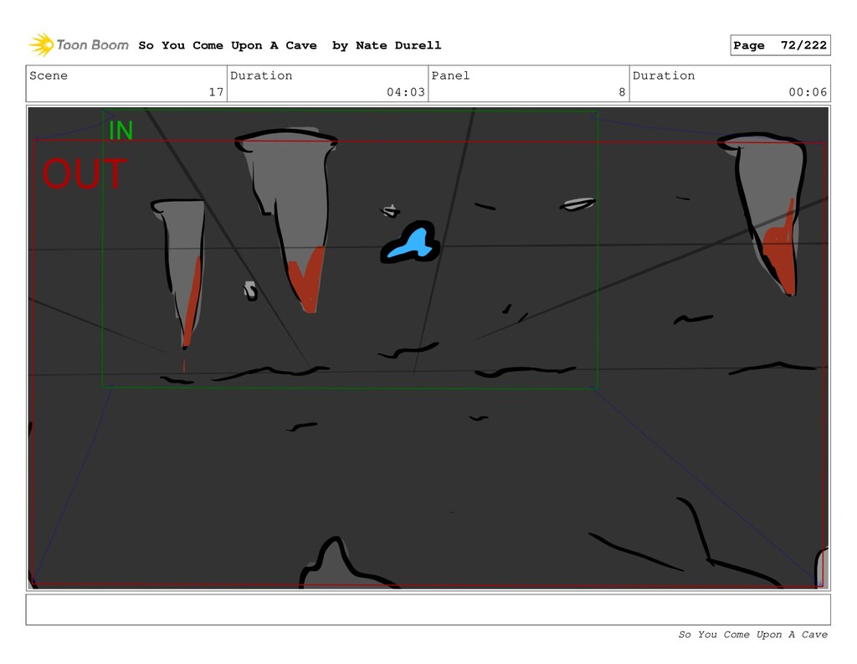Select the title 'So You Come Upon A Cave'
This screenshot has height=664, width=857.
pyautogui.click(x=228, y=45)
